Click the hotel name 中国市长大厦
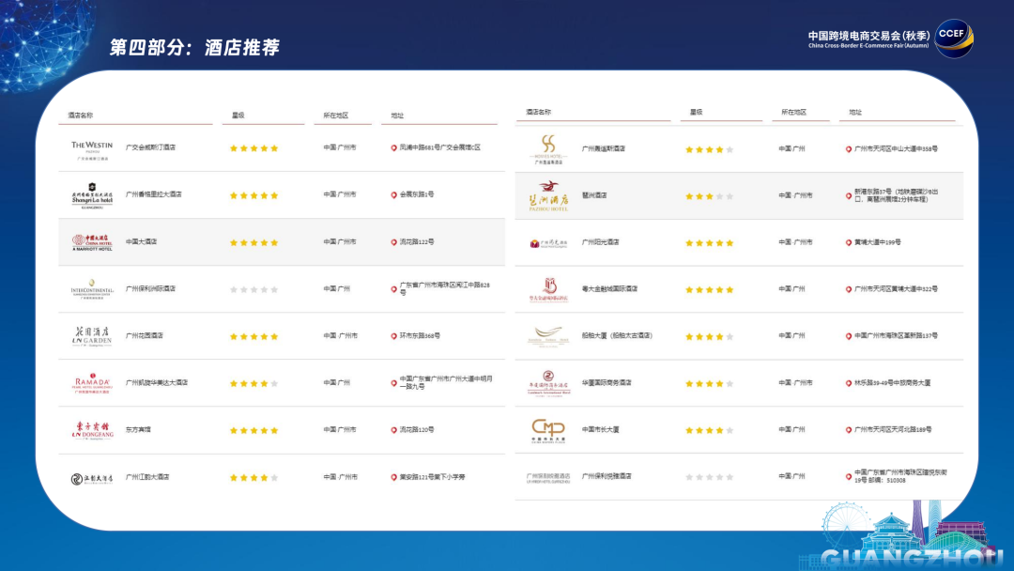This screenshot has width=1014, height=571. click(600, 429)
